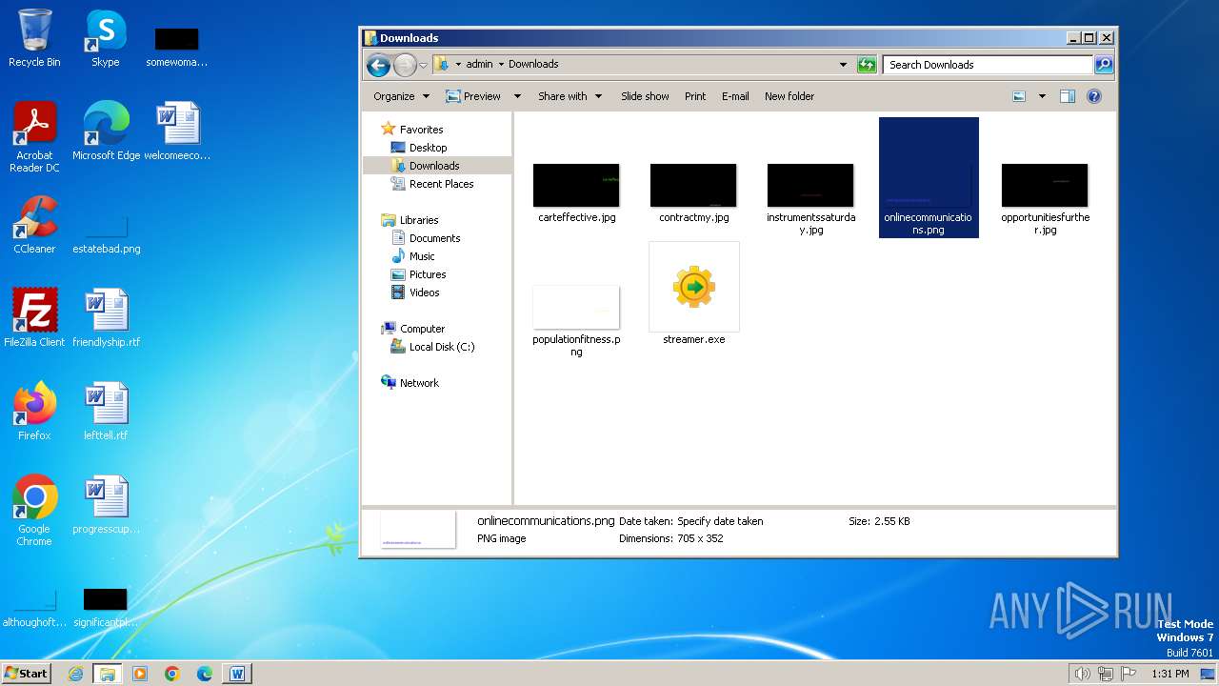Click 'Specify date taken' in details pane
Viewport: 1219px width, 686px height.
coord(720,521)
